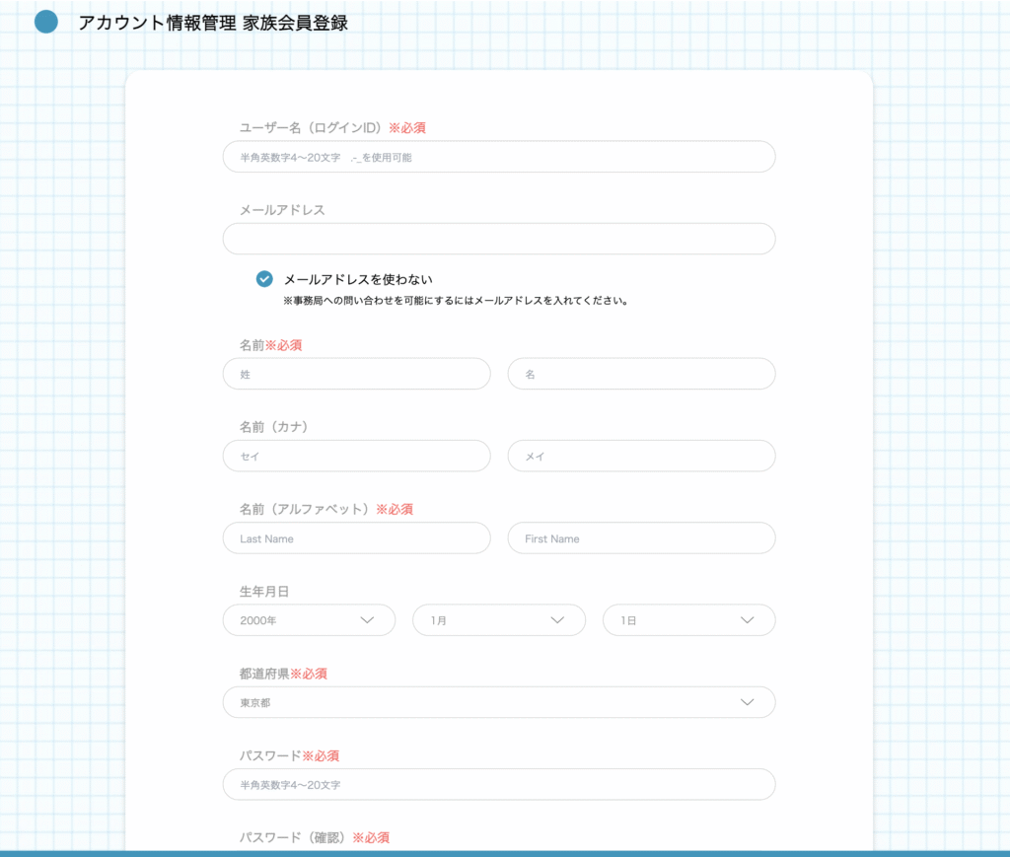The width and height of the screenshot is (1010, 857).
Task: Focus the First Name alphabet field
Action: pos(641,538)
